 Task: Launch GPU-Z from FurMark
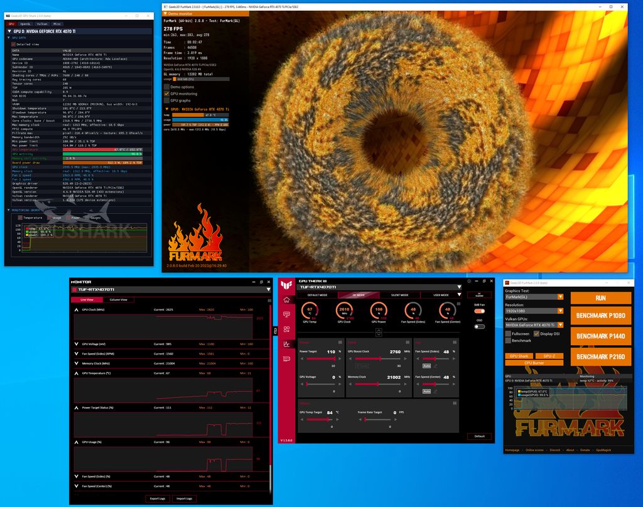[549, 356]
